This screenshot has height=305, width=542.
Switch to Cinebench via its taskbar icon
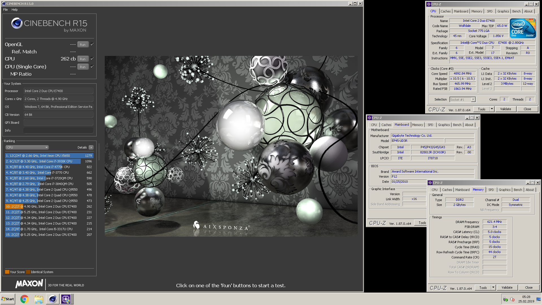click(x=53, y=299)
